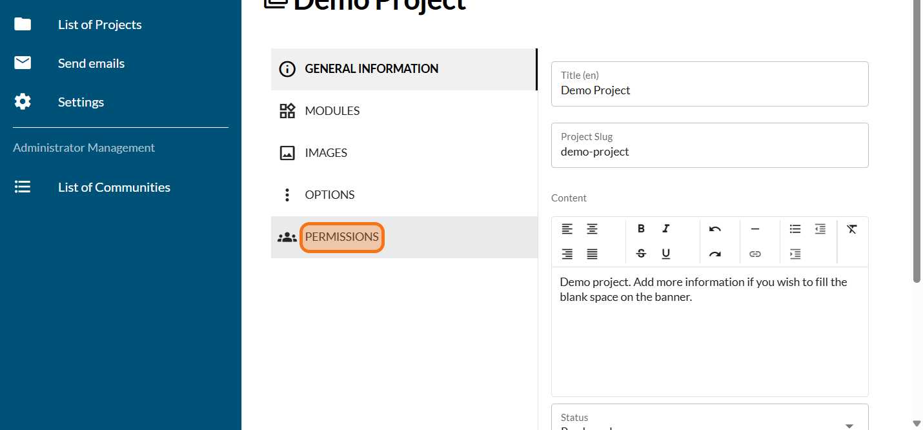
Task: Clear text formatting in editor
Action: point(852,229)
